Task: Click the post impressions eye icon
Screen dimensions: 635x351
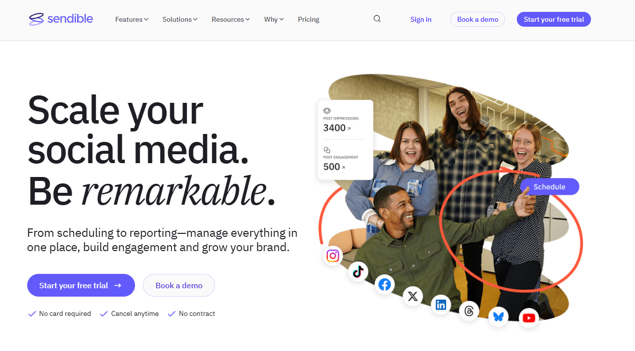Action: pos(327,111)
